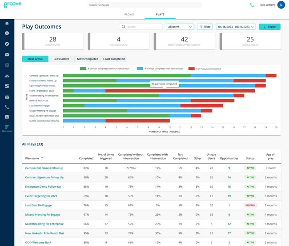Open New LinkedIn Role Reach Out play link
Image resolution: width=289 pixels, height=246 pixels.
44,233
